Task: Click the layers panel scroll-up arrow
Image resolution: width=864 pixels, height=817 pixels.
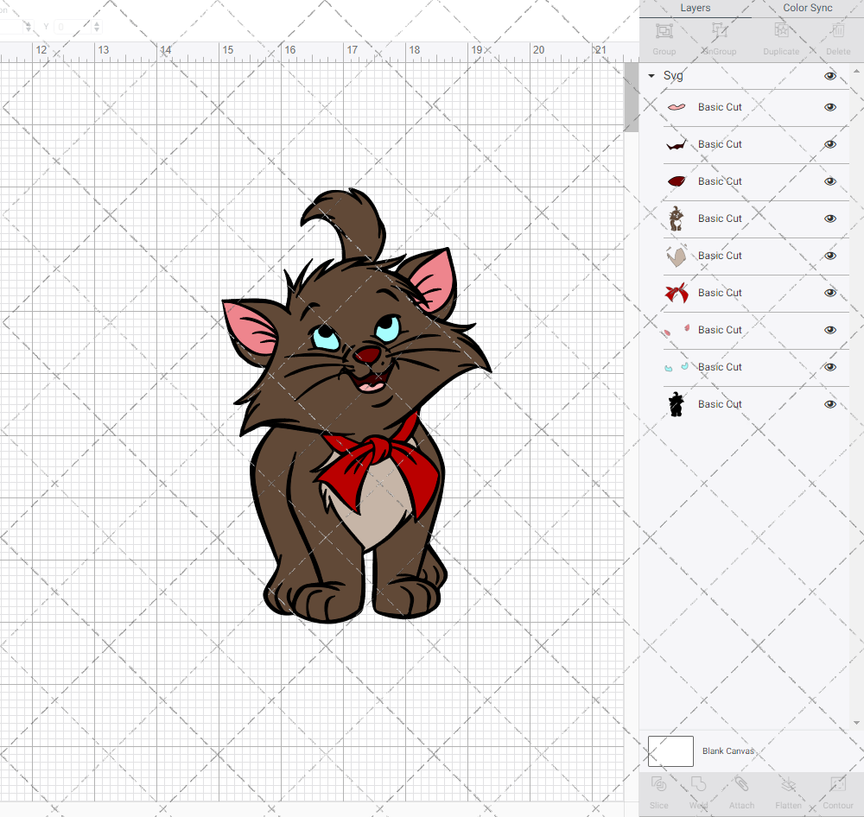Action: (x=855, y=72)
